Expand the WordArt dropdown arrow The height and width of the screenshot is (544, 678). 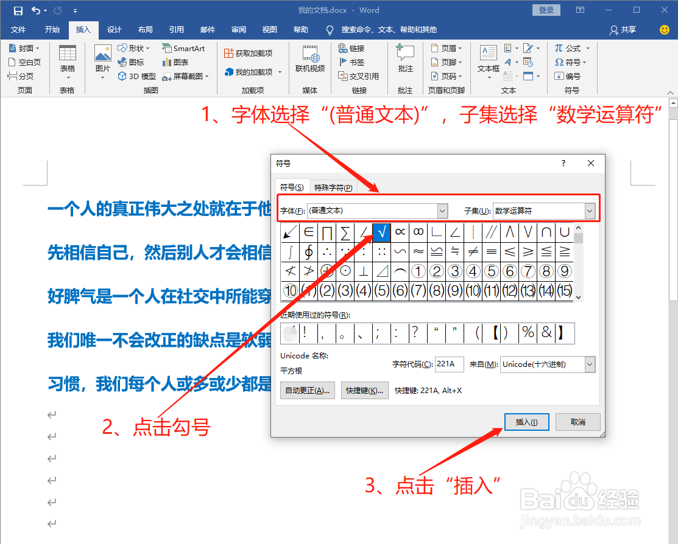pyautogui.click(x=517, y=62)
